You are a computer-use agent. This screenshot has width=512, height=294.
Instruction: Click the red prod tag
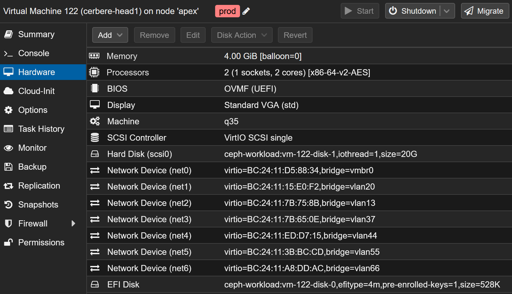(227, 11)
